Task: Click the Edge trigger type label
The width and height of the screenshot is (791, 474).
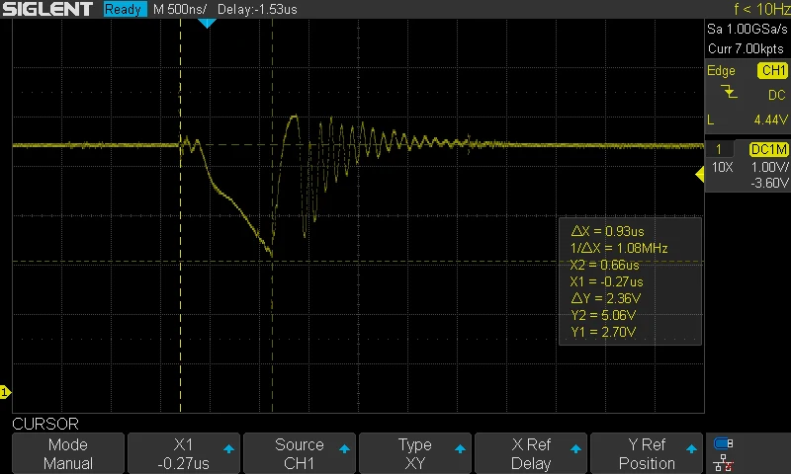Action: point(721,71)
